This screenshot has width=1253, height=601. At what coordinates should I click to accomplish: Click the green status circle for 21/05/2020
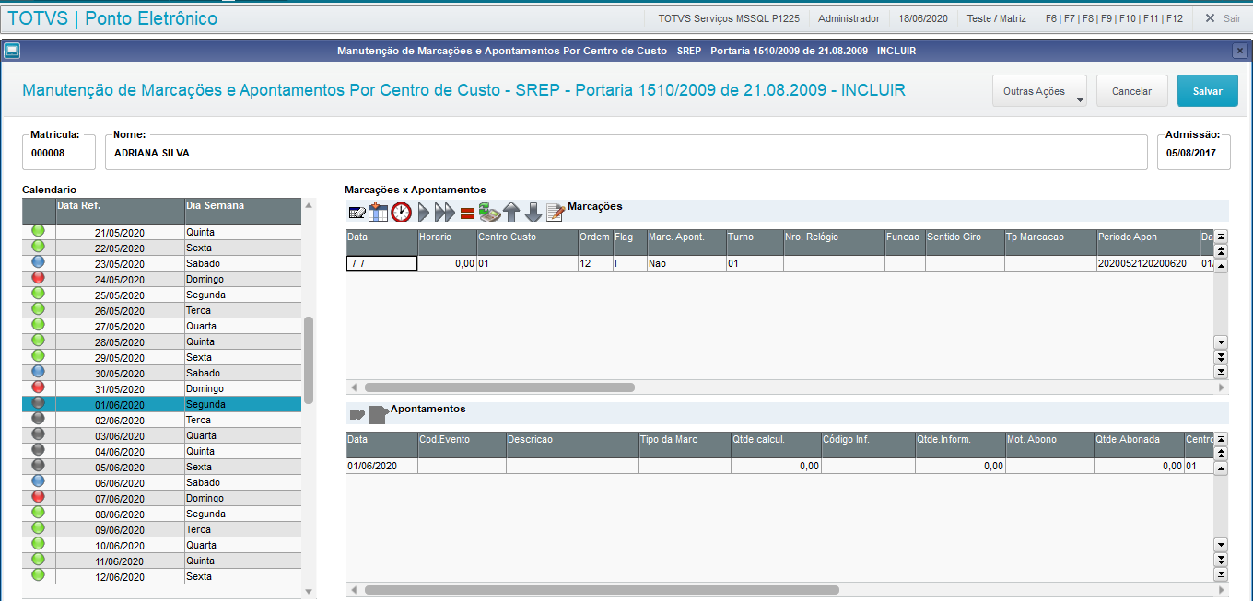38,231
